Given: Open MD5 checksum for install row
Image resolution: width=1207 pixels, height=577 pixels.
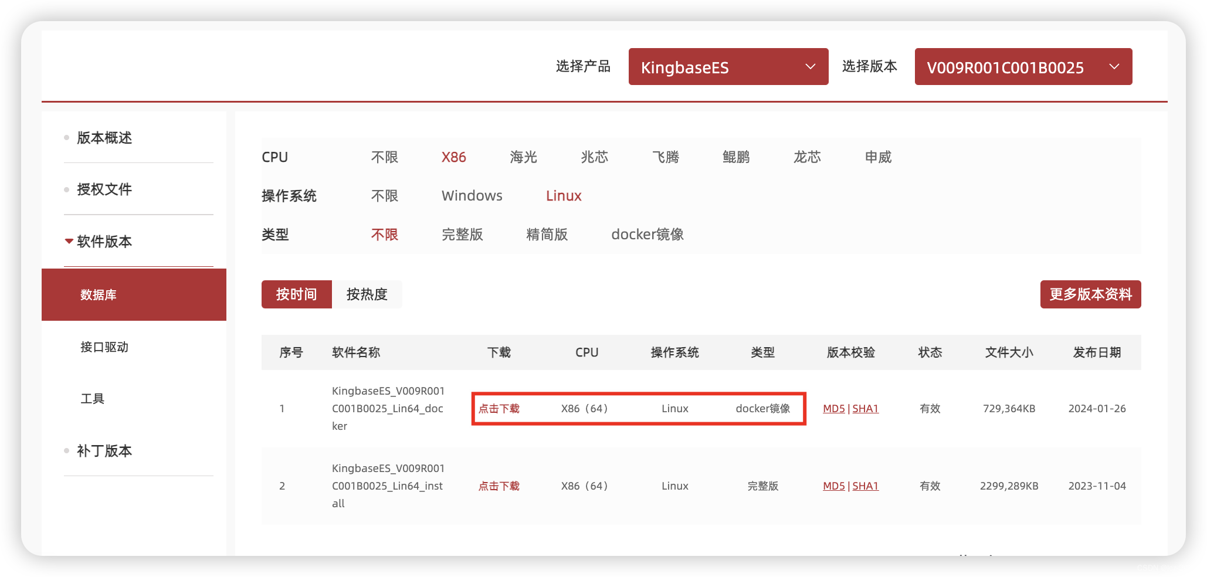Looking at the screenshot, I should (833, 486).
